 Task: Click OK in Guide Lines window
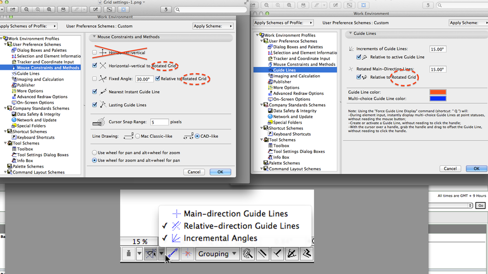[476, 169]
